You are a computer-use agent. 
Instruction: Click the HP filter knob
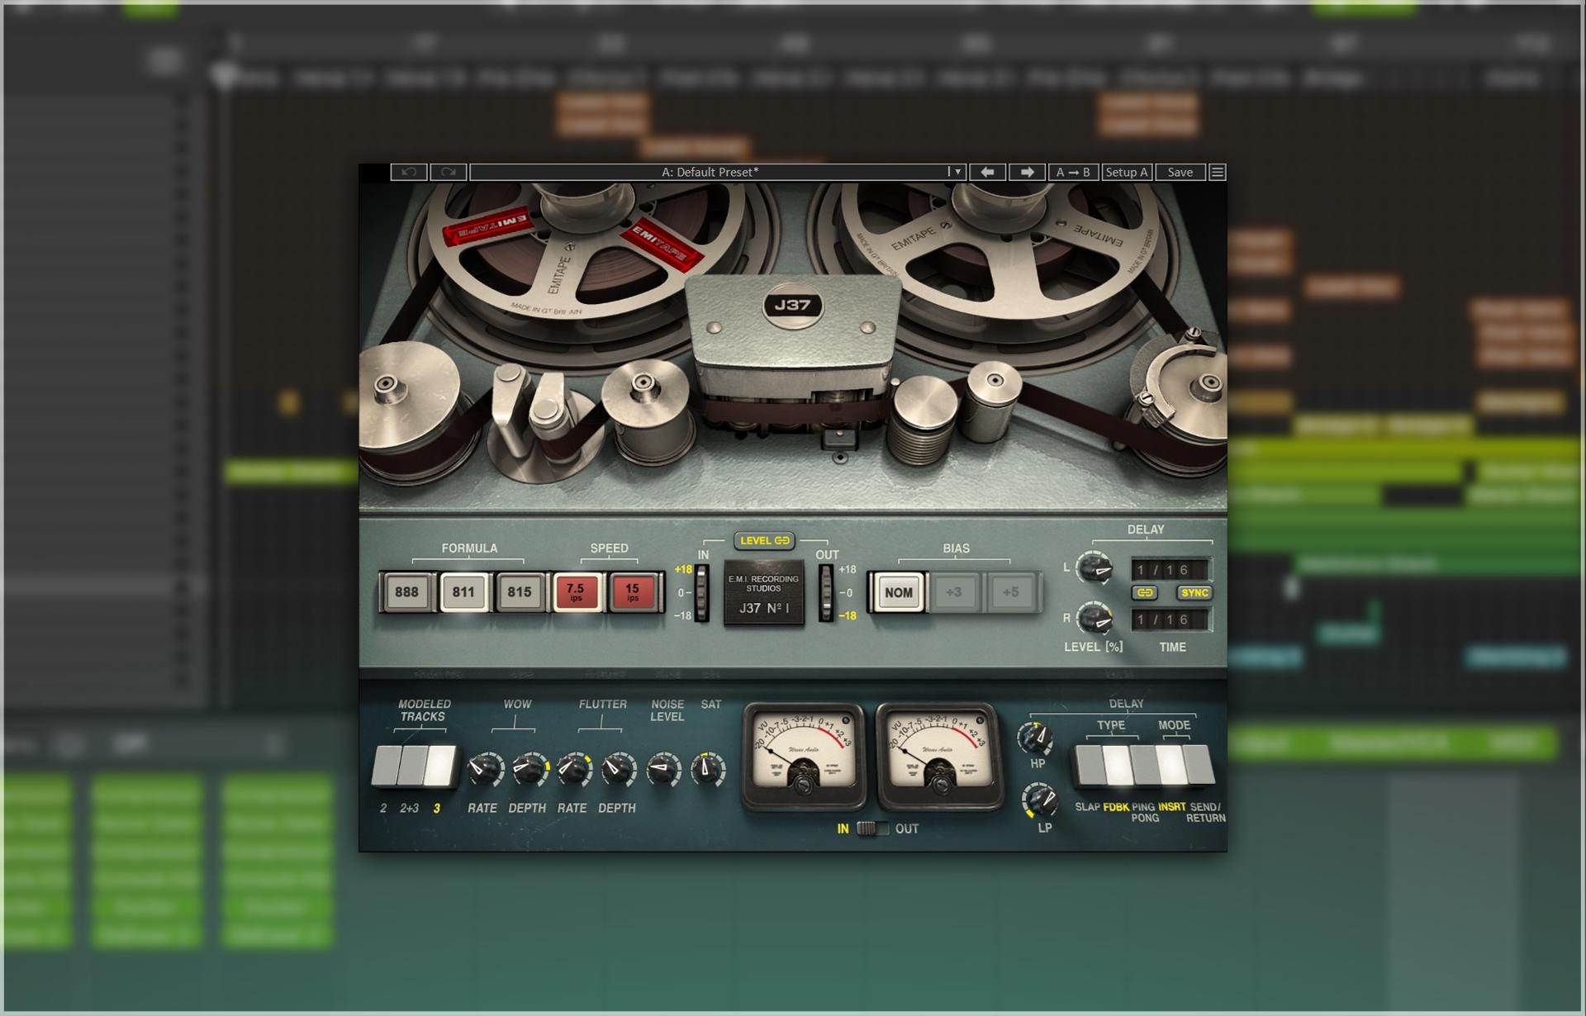(1036, 737)
